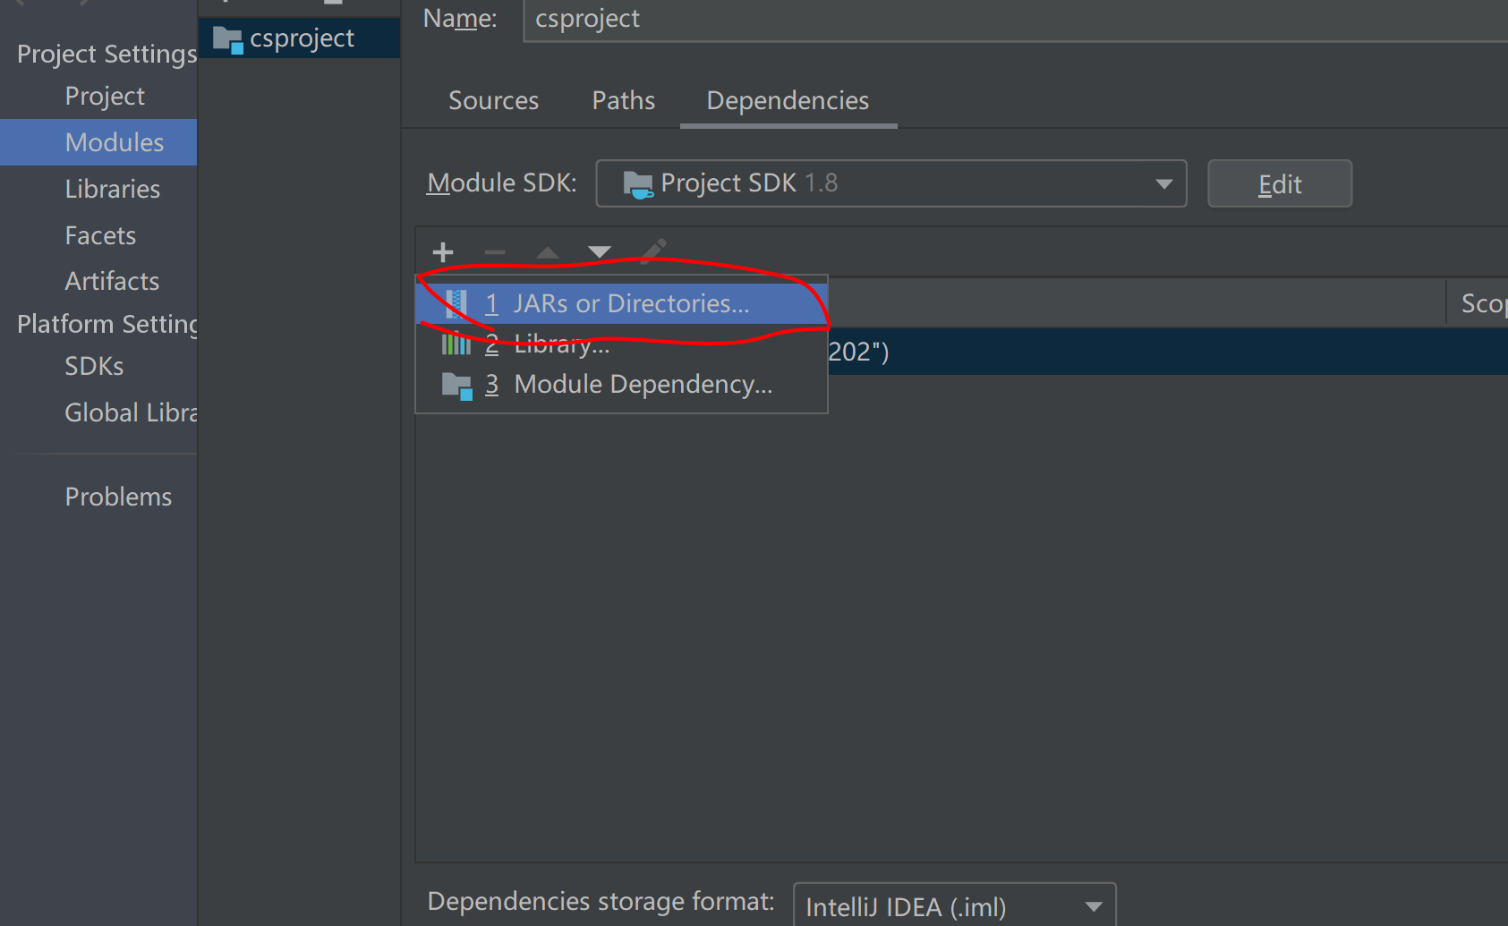The height and width of the screenshot is (926, 1508).
Task: Move dependency up with the up arrow
Action: 548,253
